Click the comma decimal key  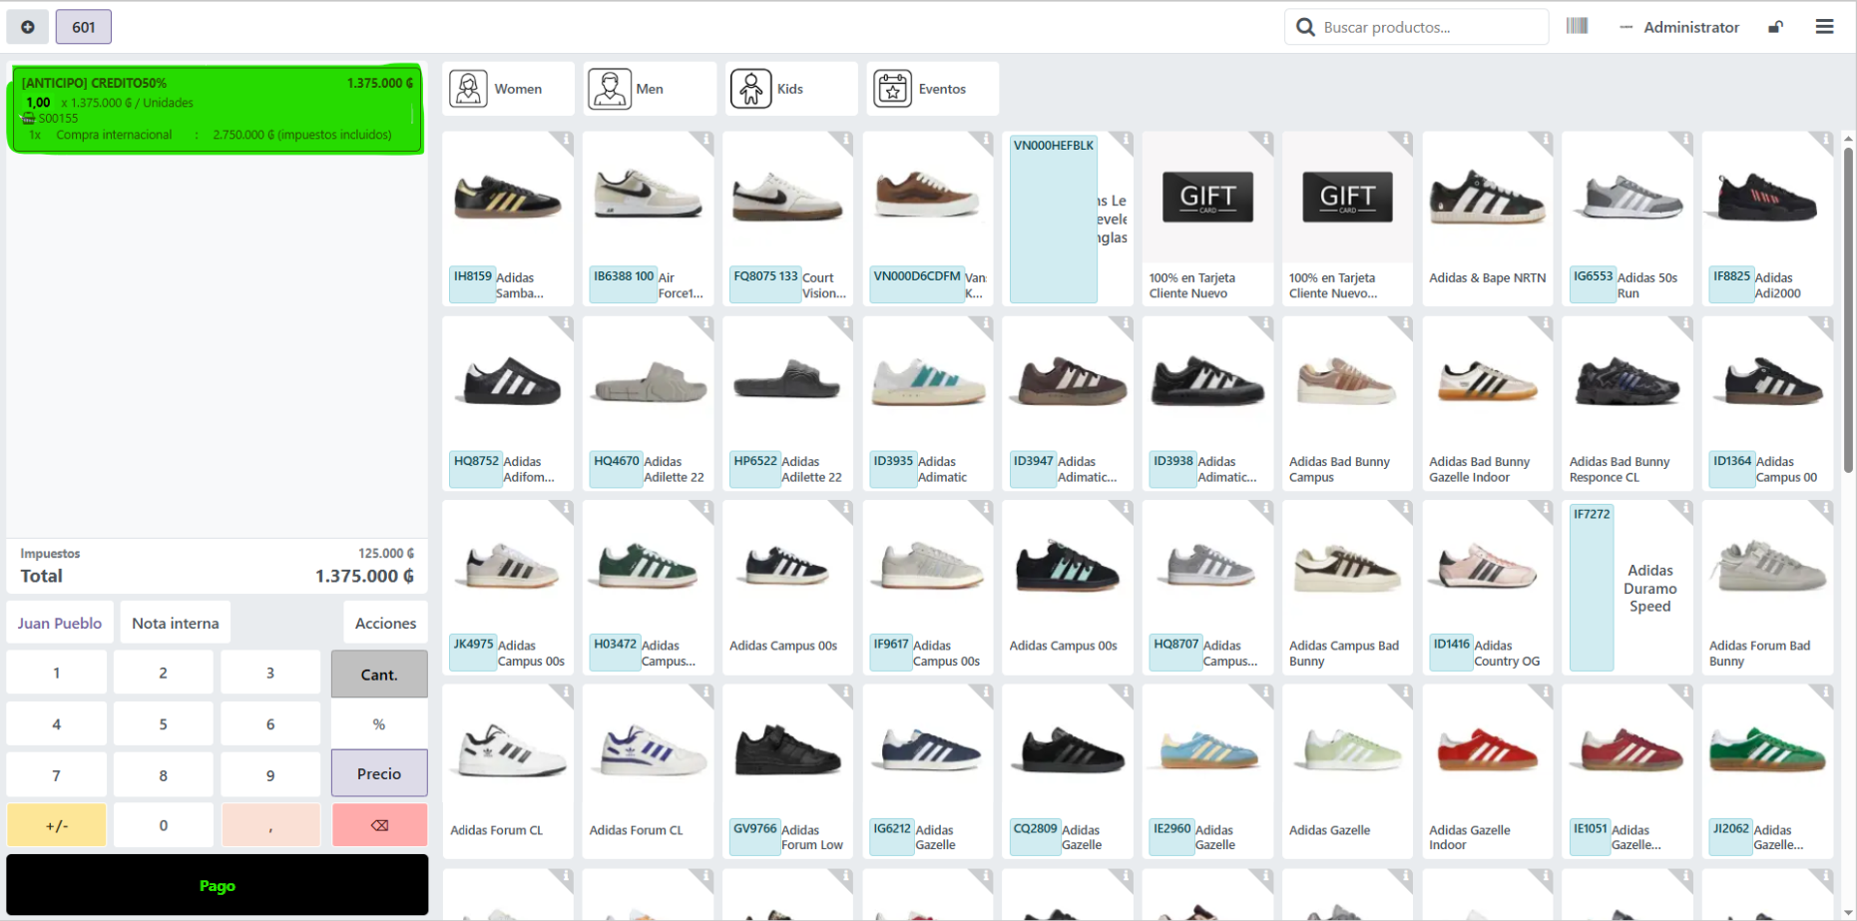(270, 825)
